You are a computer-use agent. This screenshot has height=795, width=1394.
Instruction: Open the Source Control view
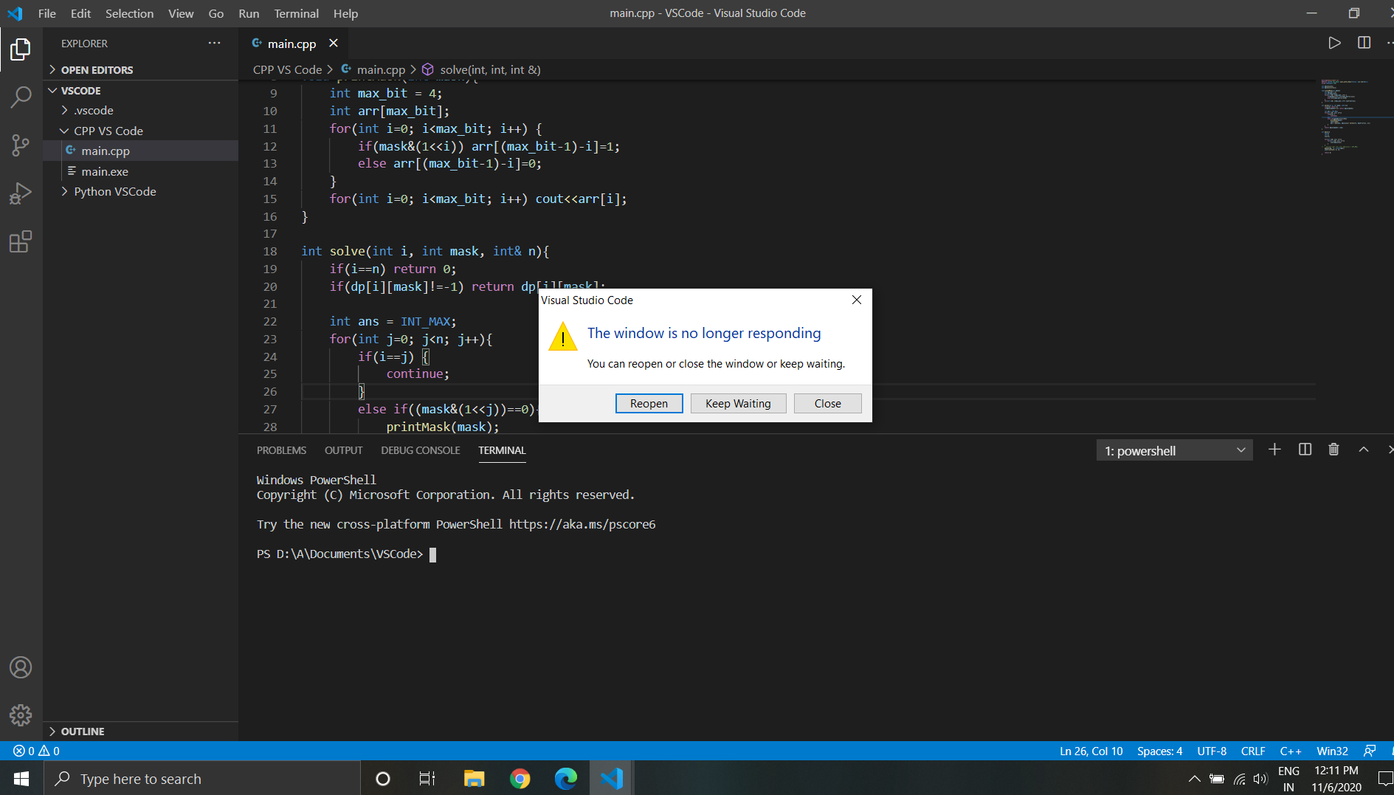pos(21,145)
